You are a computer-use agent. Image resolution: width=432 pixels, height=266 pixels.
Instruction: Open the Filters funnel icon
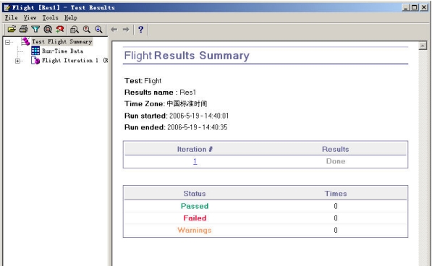tap(35, 29)
